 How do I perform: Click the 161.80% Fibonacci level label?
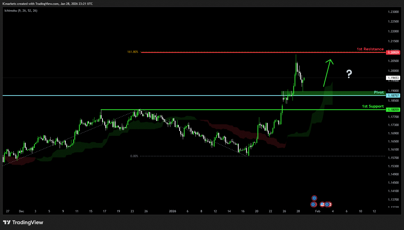(133, 52)
